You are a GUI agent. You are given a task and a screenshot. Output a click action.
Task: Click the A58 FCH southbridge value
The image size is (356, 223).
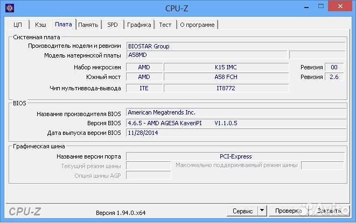tap(226, 77)
